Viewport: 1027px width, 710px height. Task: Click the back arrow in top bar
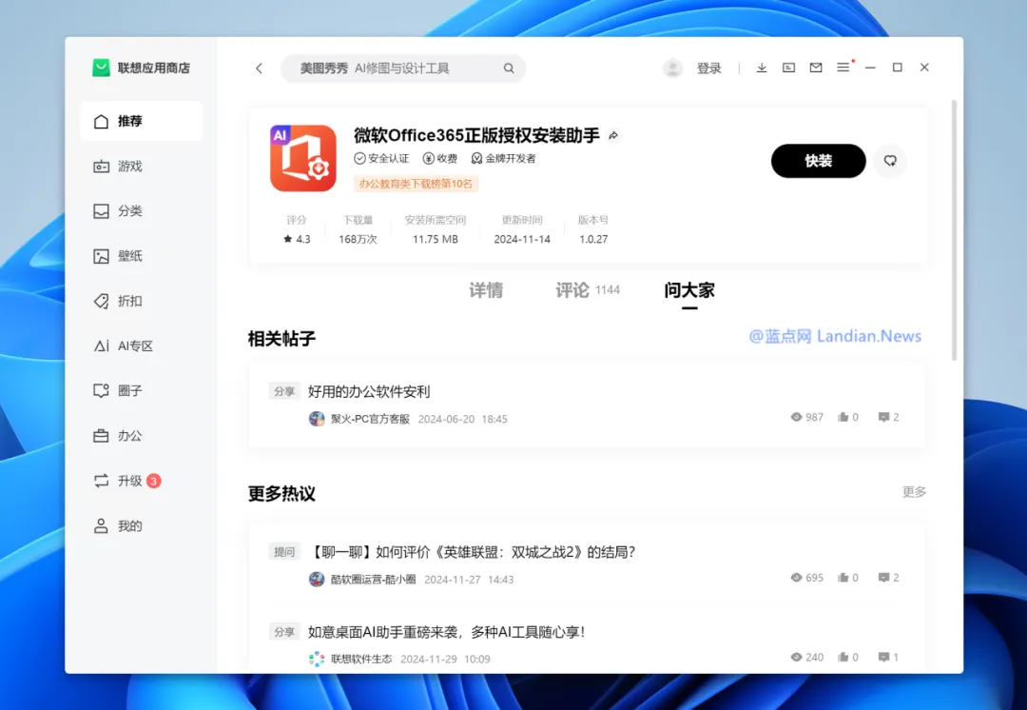pyautogui.click(x=259, y=69)
